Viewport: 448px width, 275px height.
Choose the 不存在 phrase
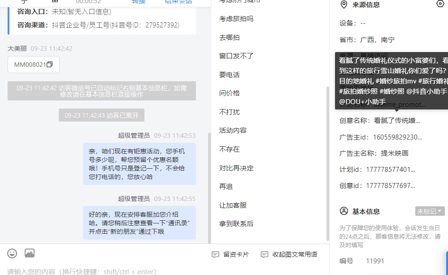coord(230,149)
